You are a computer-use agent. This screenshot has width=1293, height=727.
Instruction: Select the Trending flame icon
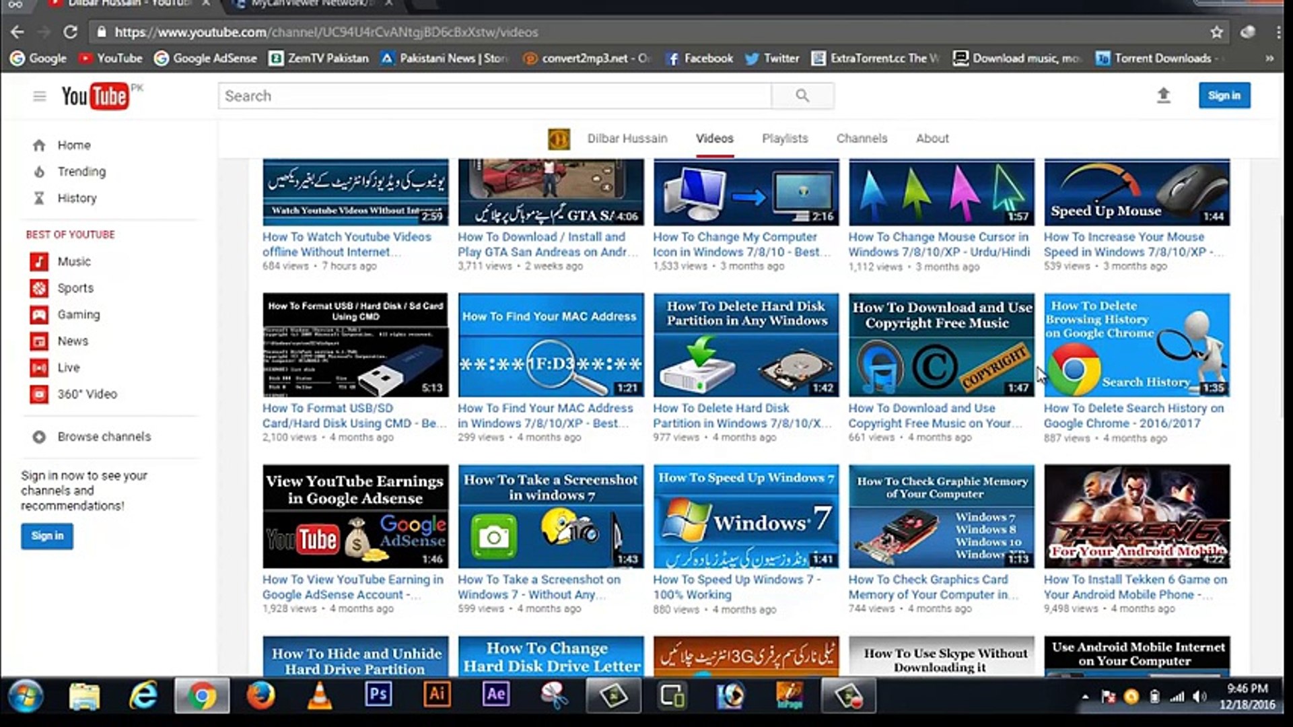[x=39, y=172]
